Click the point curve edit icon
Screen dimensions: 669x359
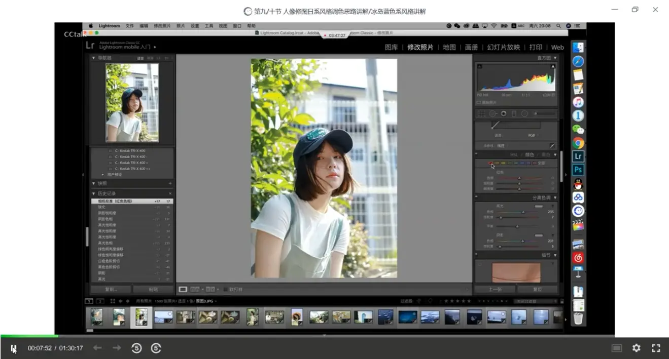tap(552, 146)
